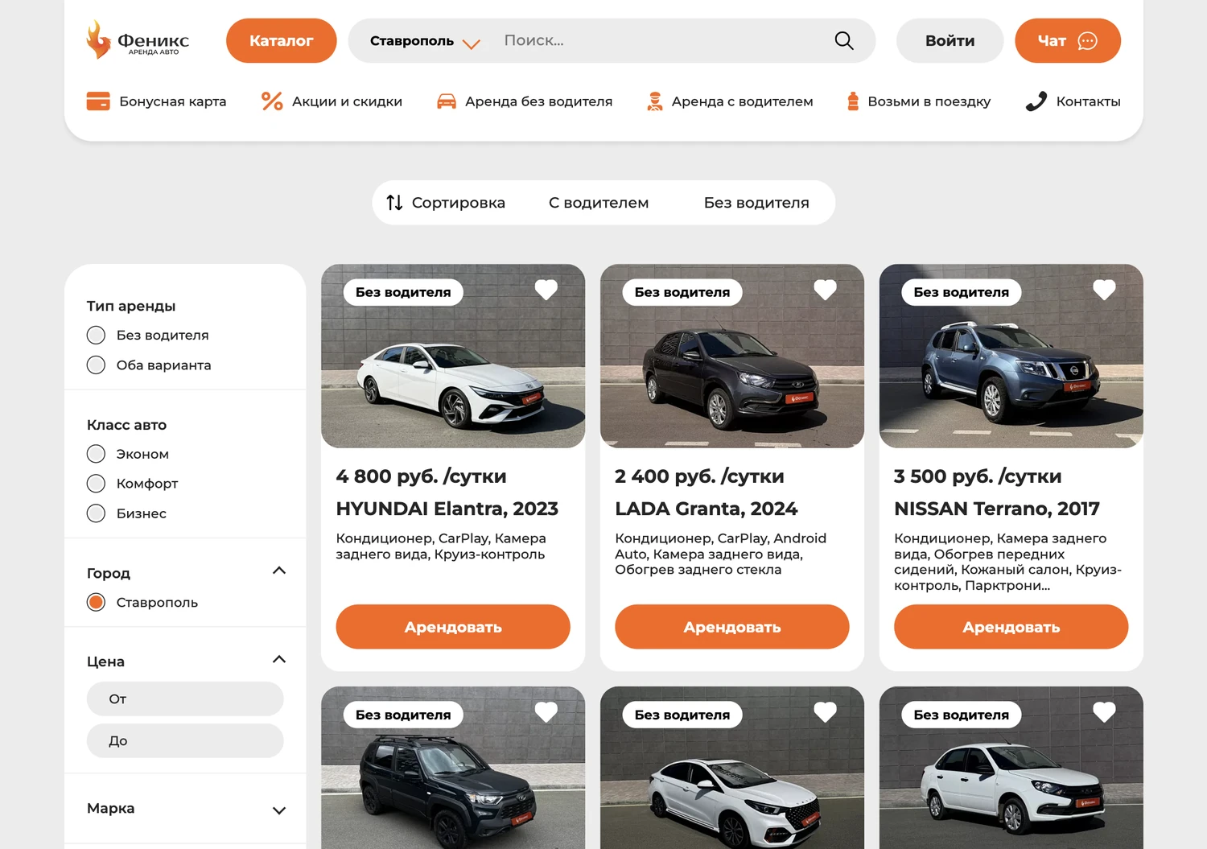Click the 2 400 руб. /сутки price
Screen dimensions: 1207x849
tap(699, 476)
